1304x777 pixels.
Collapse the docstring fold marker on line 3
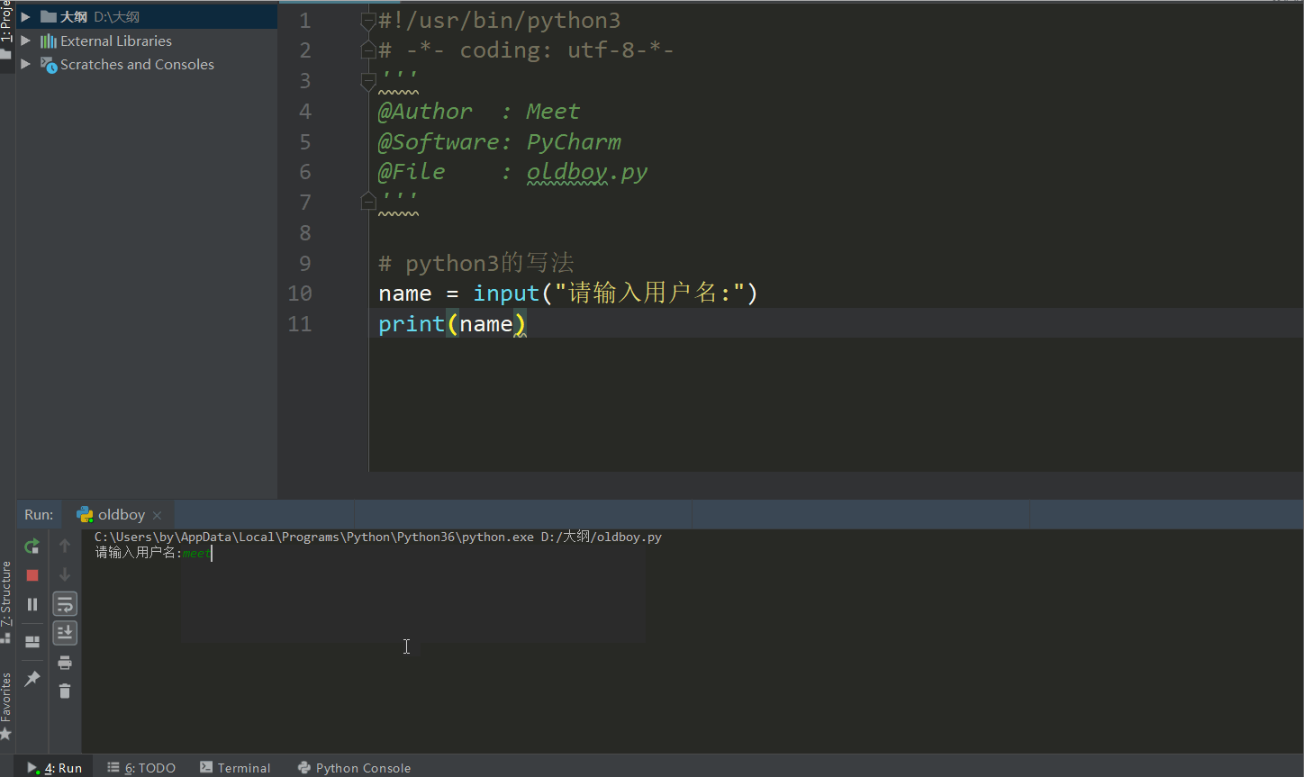(x=367, y=81)
